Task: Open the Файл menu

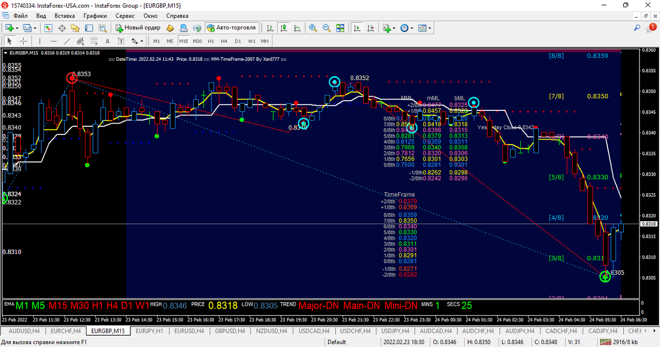Action: point(20,16)
